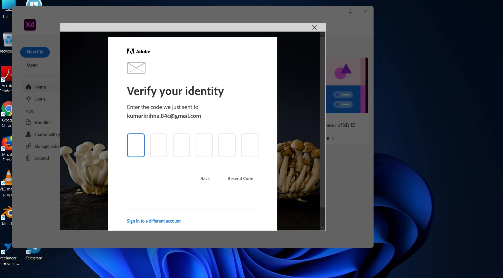This screenshot has width=503, height=278.
Task: Click the first verification code box
Action: (x=136, y=145)
